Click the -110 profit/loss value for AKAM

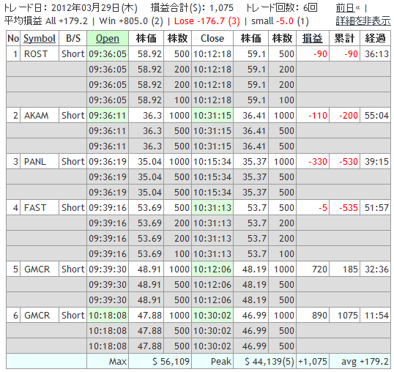[x=313, y=115]
